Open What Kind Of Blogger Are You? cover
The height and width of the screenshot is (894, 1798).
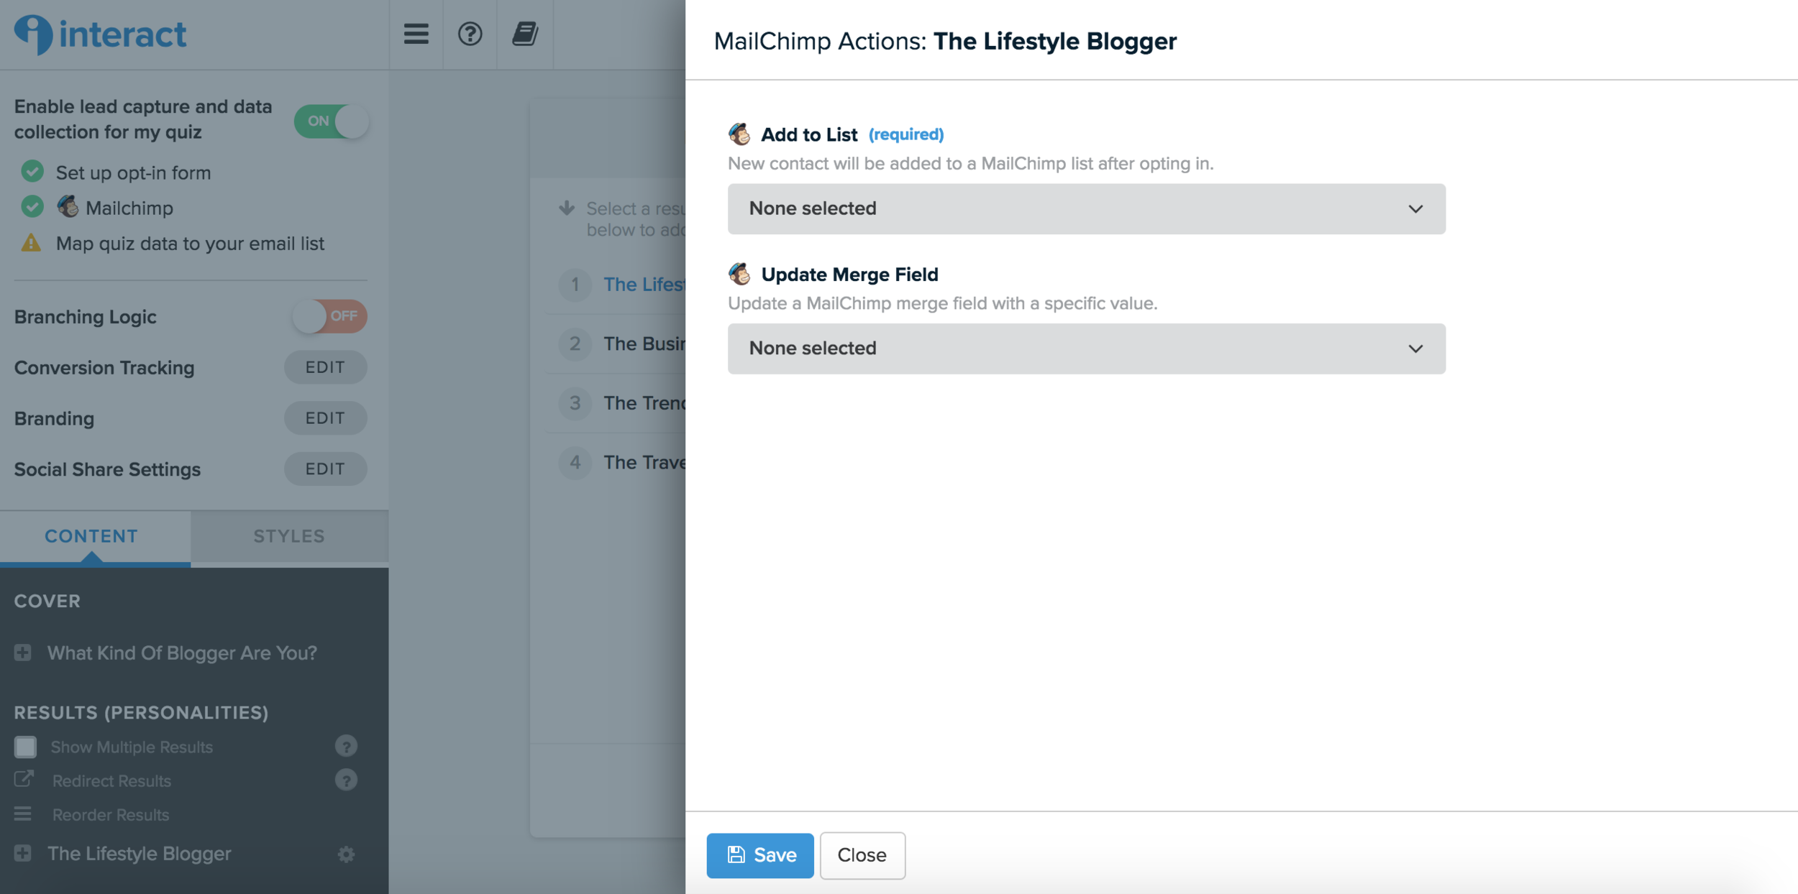(182, 653)
